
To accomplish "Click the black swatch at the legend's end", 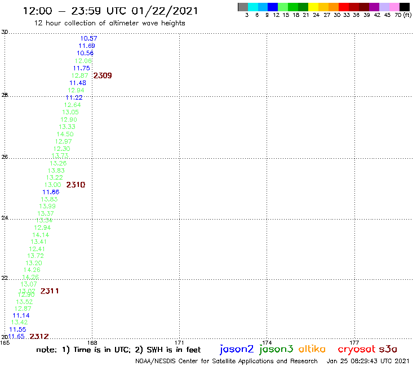I will click(405, 7).
